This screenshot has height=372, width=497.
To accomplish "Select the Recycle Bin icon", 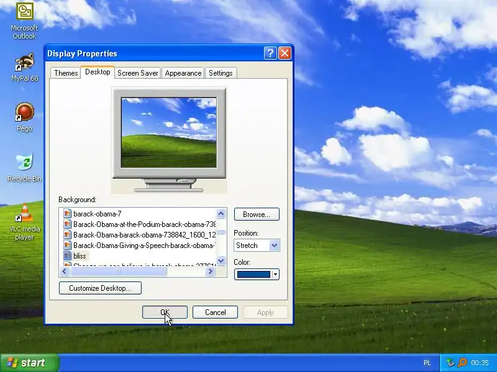I will pos(24,167).
